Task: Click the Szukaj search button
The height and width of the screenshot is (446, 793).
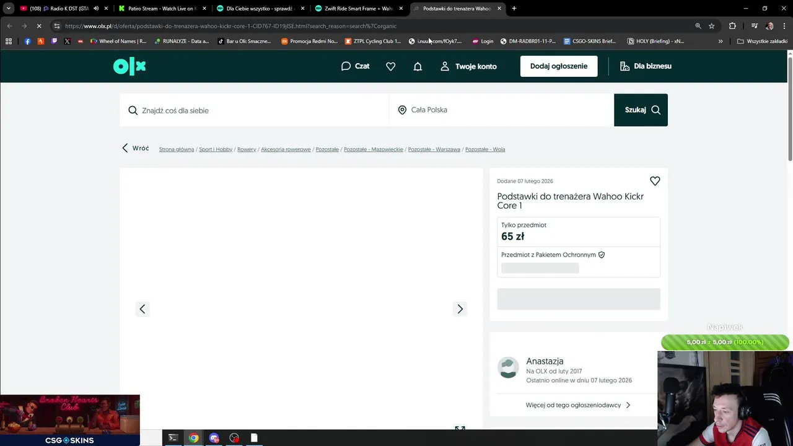Action: point(641,110)
